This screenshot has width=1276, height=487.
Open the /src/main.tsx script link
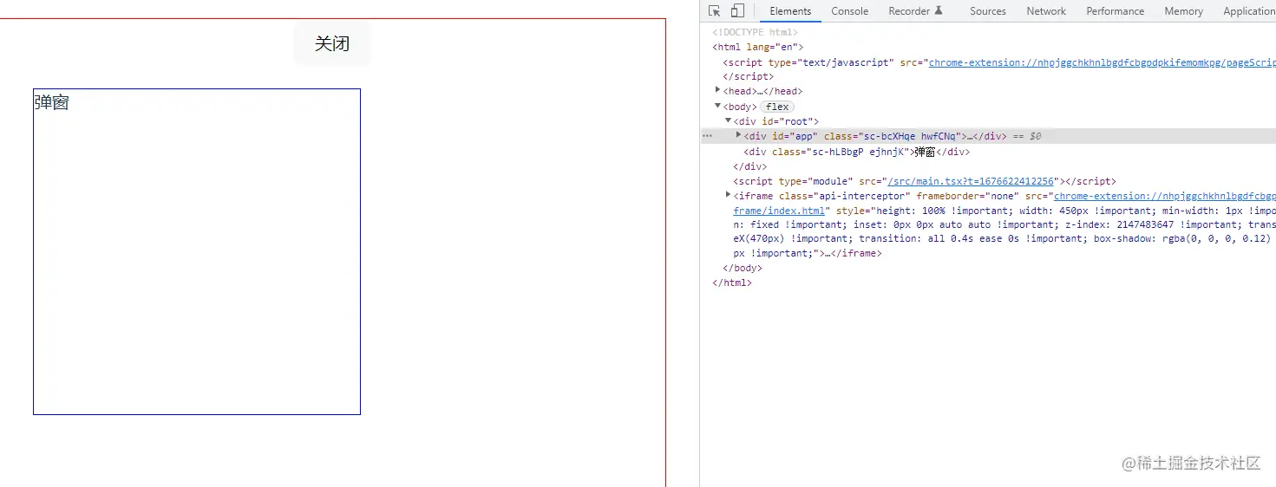(972, 181)
